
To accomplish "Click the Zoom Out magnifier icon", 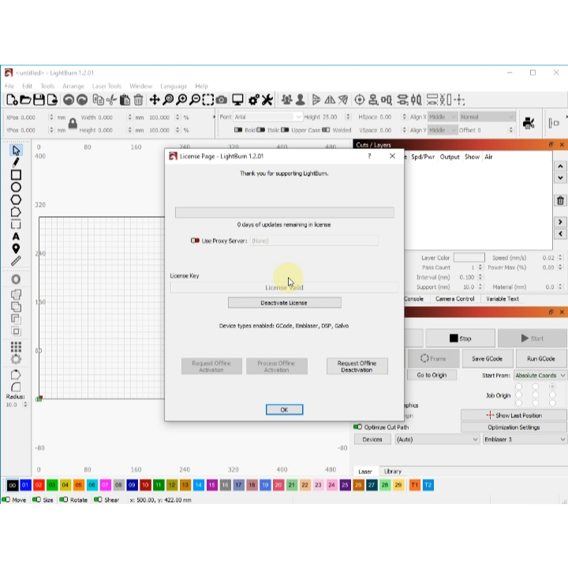I will click(195, 99).
